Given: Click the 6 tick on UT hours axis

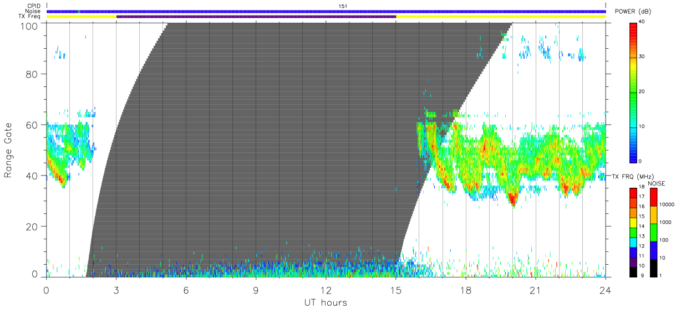Looking at the screenshot, I should point(186,290).
